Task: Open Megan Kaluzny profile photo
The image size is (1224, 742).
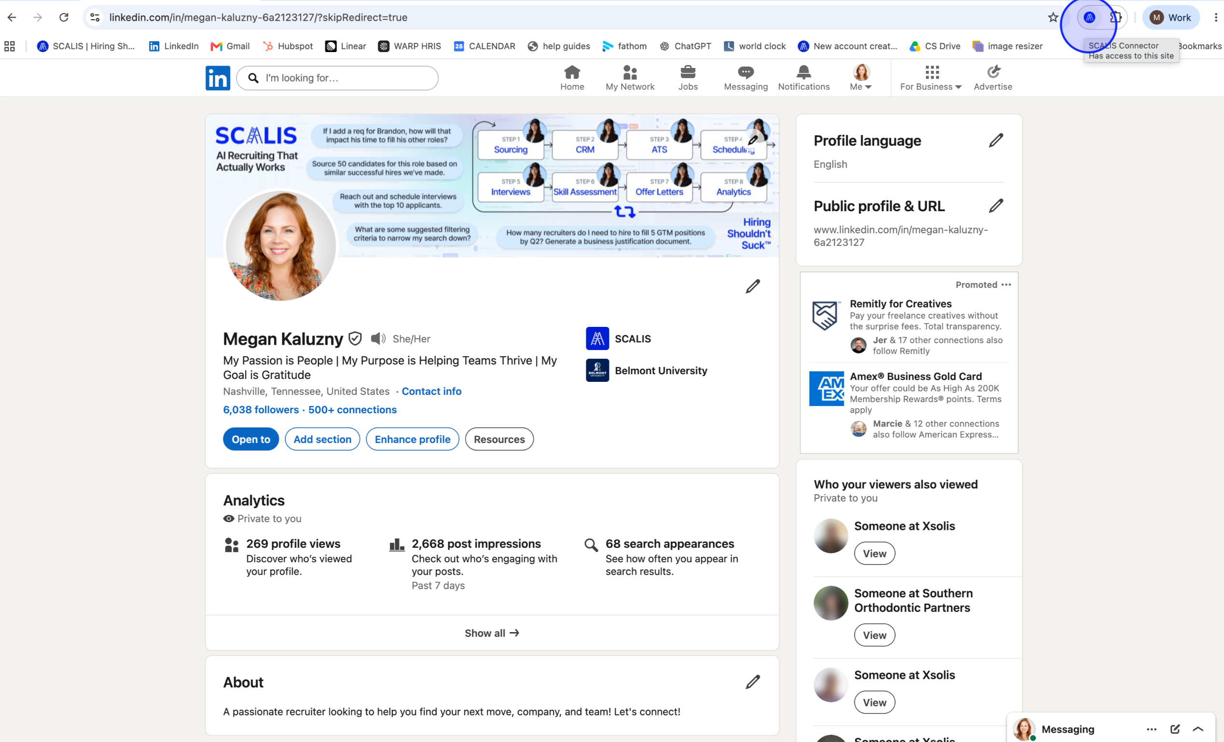Action: pyautogui.click(x=281, y=246)
